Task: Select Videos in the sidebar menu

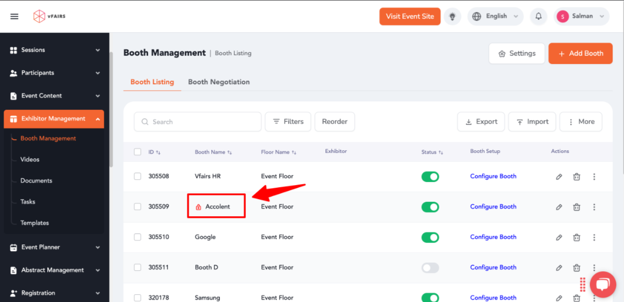Action: click(x=30, y=160)
